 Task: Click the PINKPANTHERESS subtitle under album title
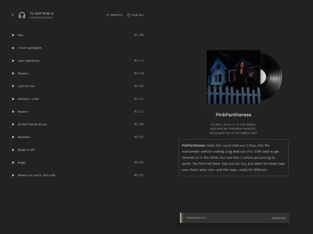pyautogui.click(x=41, y=18)
